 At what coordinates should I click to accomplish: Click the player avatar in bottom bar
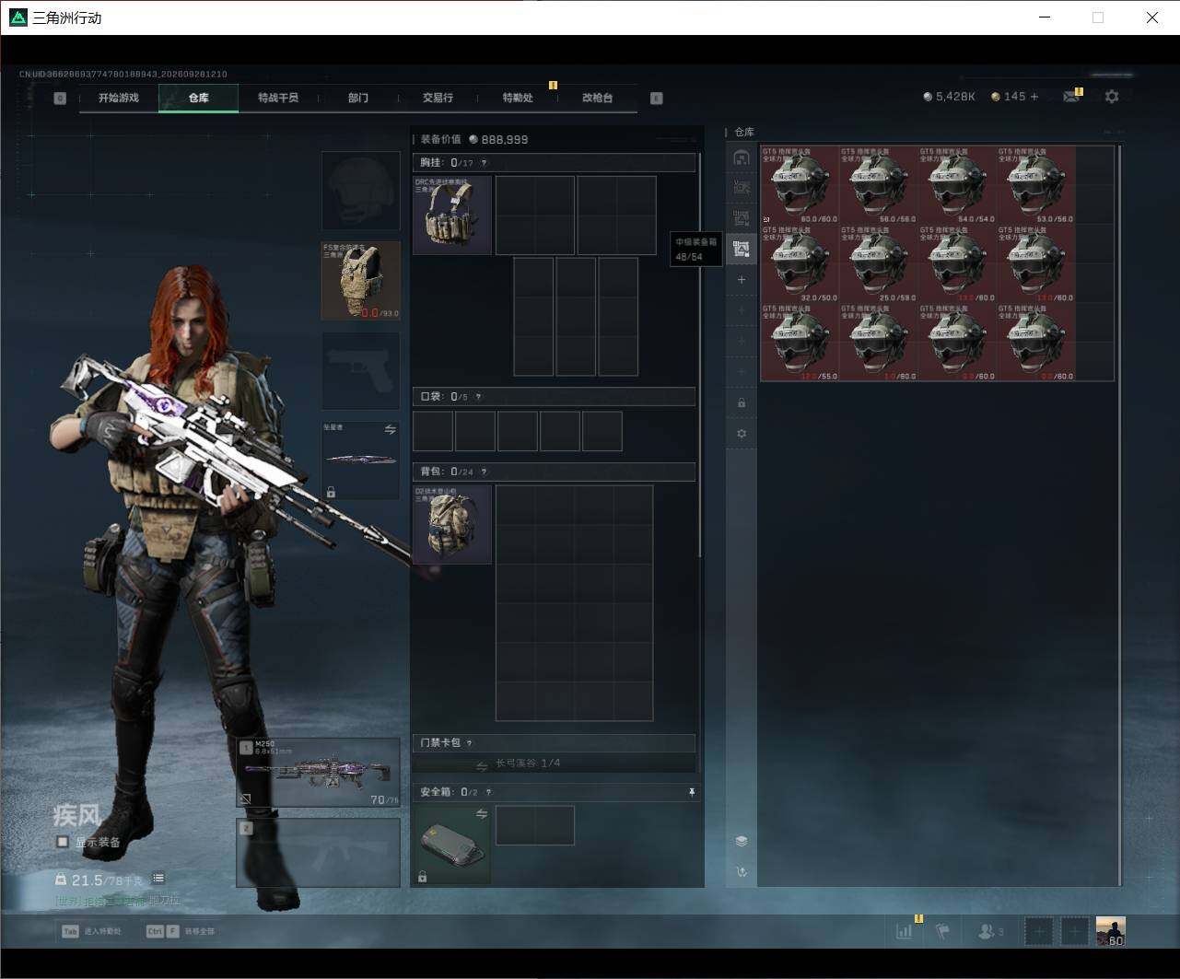pyautogui.click(x=1110, y=931)
